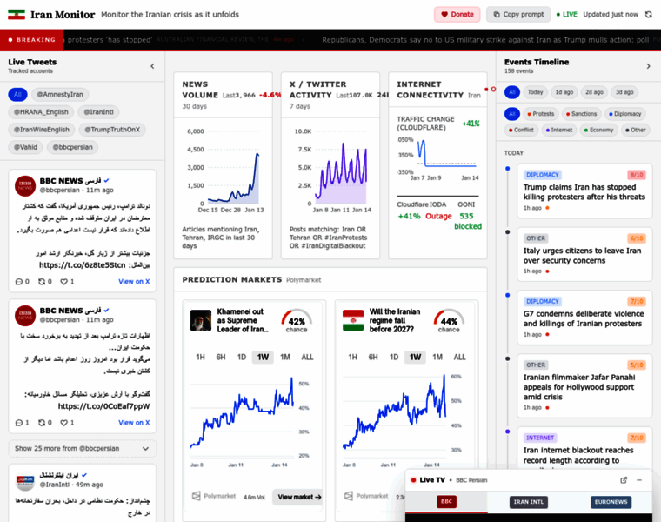Switch Live TV to EURONEWS channel
The height and width of the screenshot is (522, 661).
611,502
